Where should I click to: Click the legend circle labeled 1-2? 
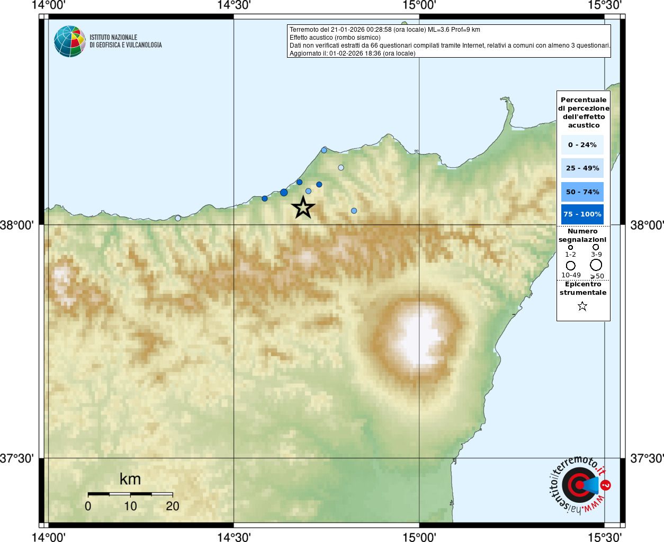coord(570,247)
